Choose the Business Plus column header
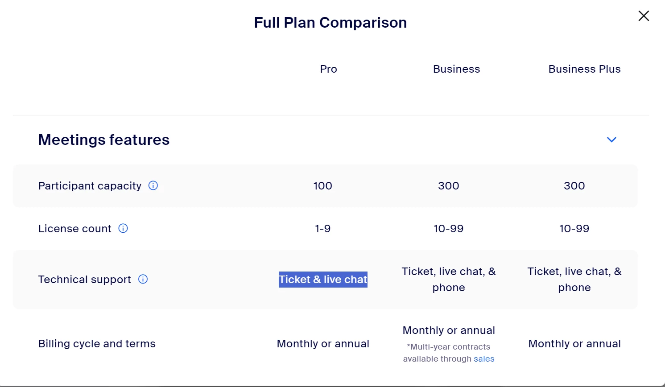 tap(584, 69)
